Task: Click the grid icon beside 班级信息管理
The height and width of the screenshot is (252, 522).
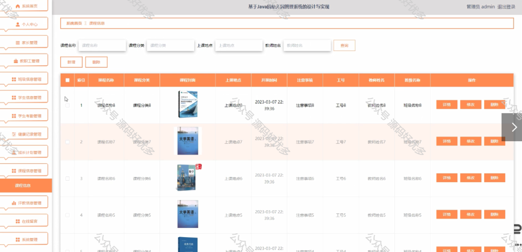Action: coord(14,80)
